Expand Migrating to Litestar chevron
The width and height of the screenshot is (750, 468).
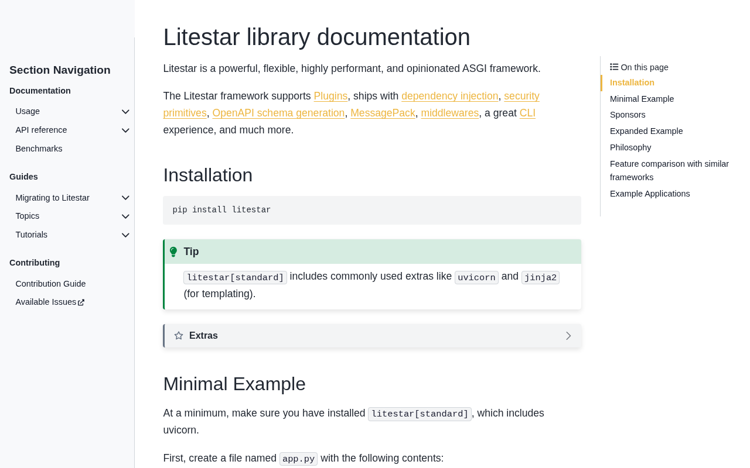[125, 198]
